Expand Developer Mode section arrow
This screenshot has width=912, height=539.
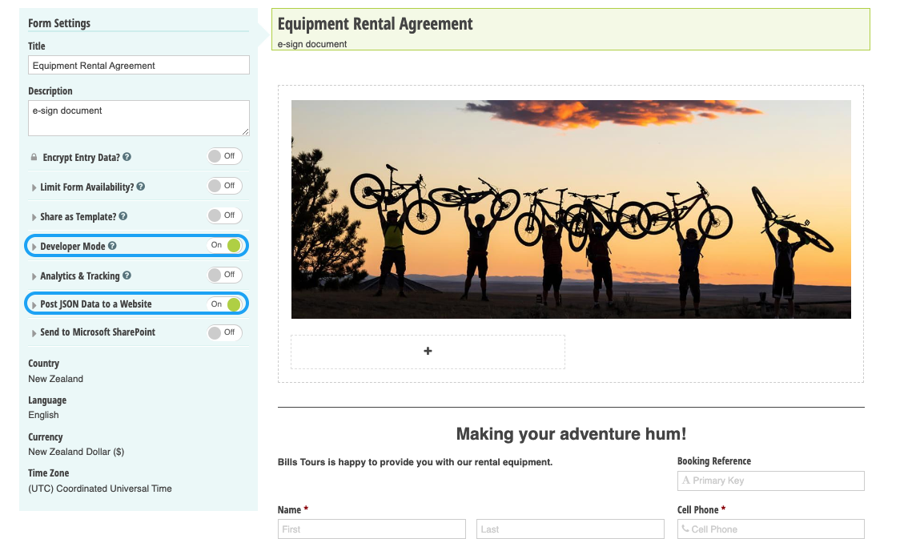pyautogui.click(x=34, y=247)
